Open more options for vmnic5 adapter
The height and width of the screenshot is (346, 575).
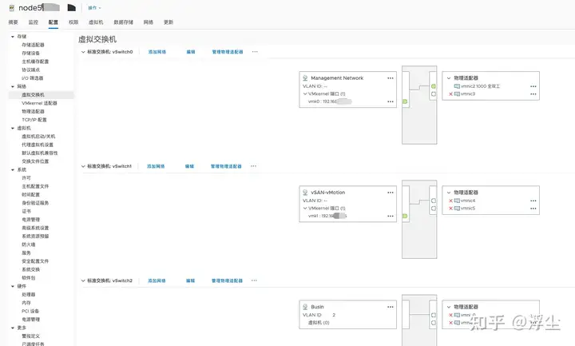533,209
